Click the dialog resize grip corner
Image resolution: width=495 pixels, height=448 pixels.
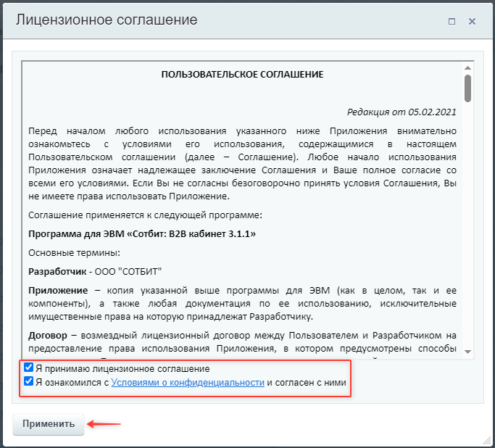point(488,441)
